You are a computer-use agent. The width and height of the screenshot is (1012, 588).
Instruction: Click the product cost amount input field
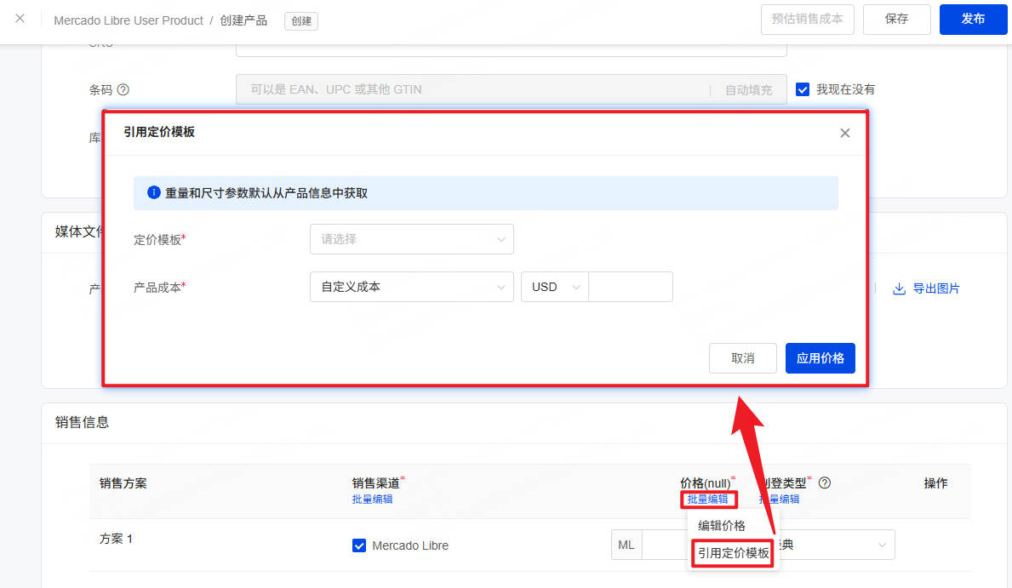[x=631, y=287]
